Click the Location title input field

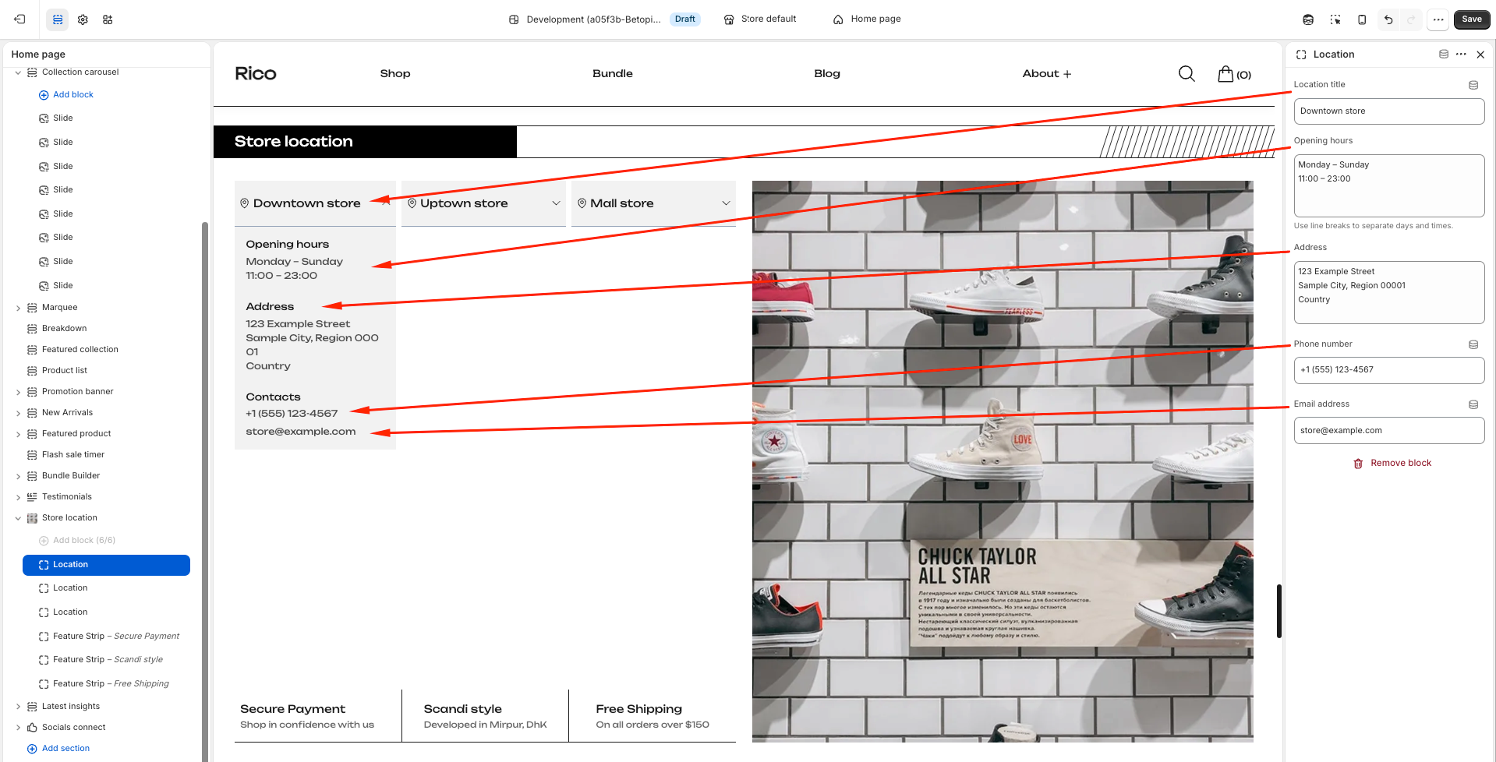(x=1389, y=111)
